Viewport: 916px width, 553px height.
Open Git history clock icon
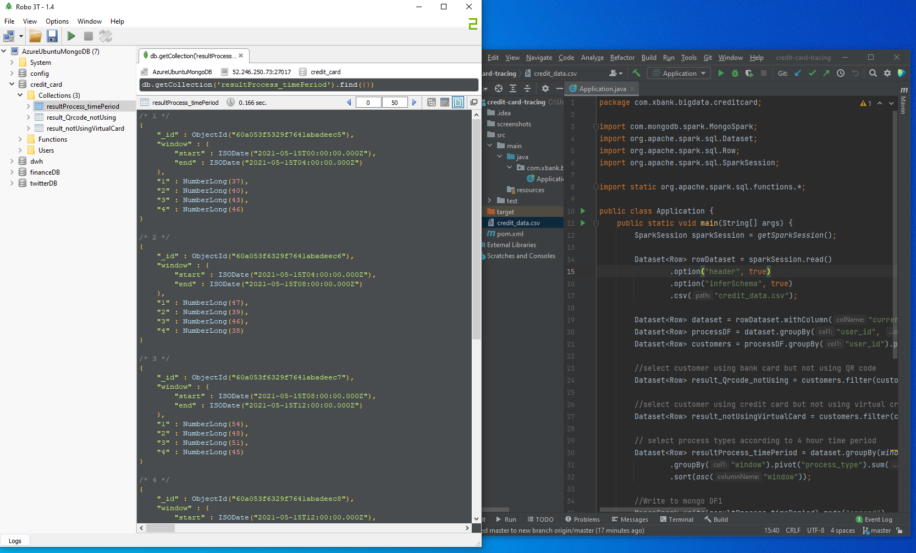coord(841,73)
